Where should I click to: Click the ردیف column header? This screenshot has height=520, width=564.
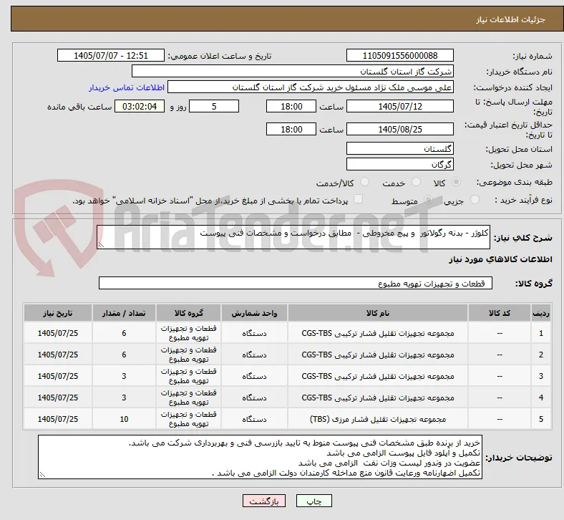(x=540, y=313)
